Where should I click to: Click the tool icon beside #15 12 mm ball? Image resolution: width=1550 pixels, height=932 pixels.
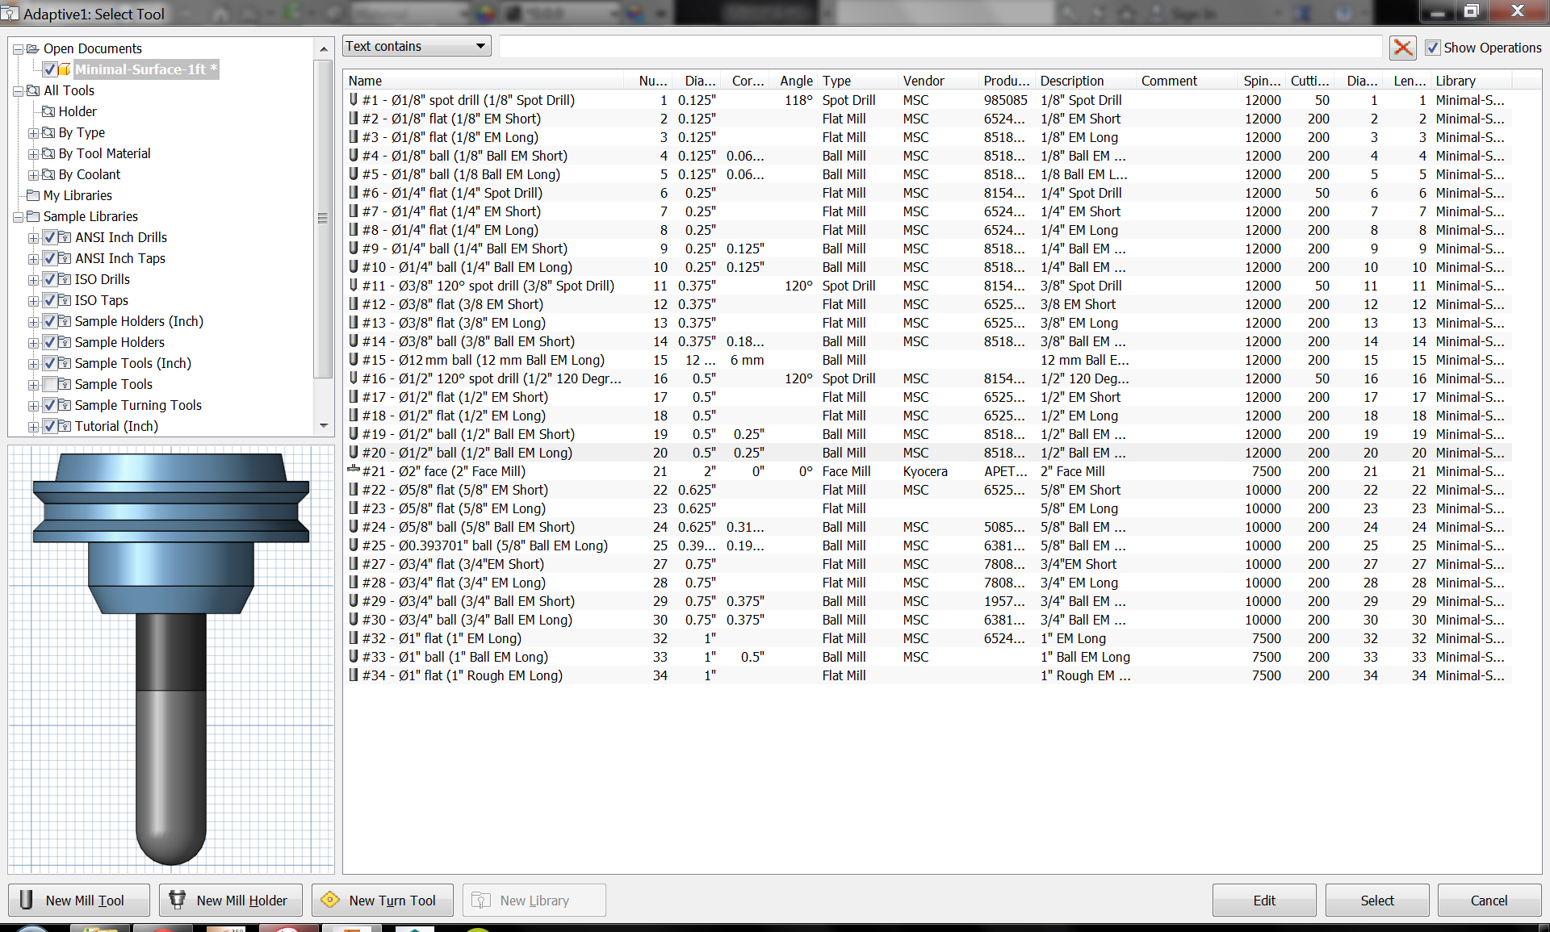pos(354,360)
